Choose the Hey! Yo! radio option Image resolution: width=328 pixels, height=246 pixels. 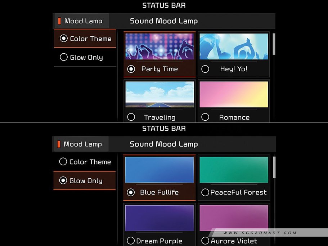pyautogui.click(x=205, y=69)
